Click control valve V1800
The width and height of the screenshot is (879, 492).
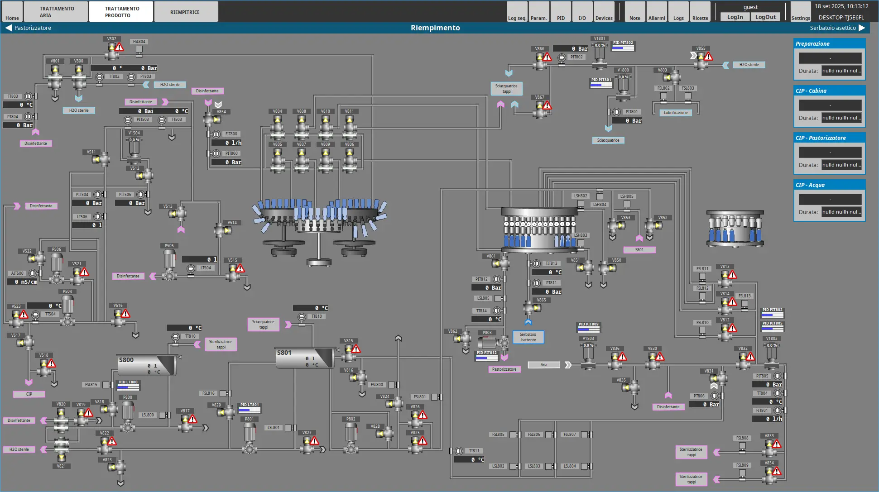tap(624, 87)
